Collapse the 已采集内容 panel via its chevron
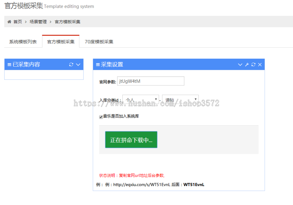This screenshot has width=293, height=205. pos(77,64)
